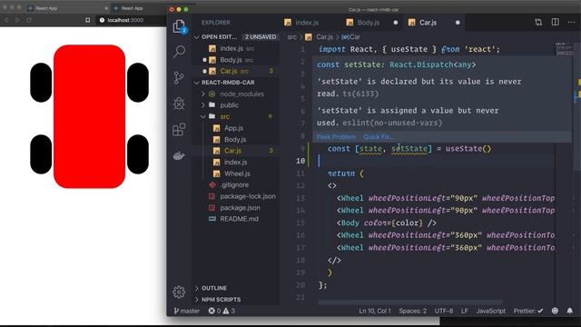The image size is (581, 327).
Task: Click the master branch indicator
Action: pyautogui.click(x=187, y=311)
